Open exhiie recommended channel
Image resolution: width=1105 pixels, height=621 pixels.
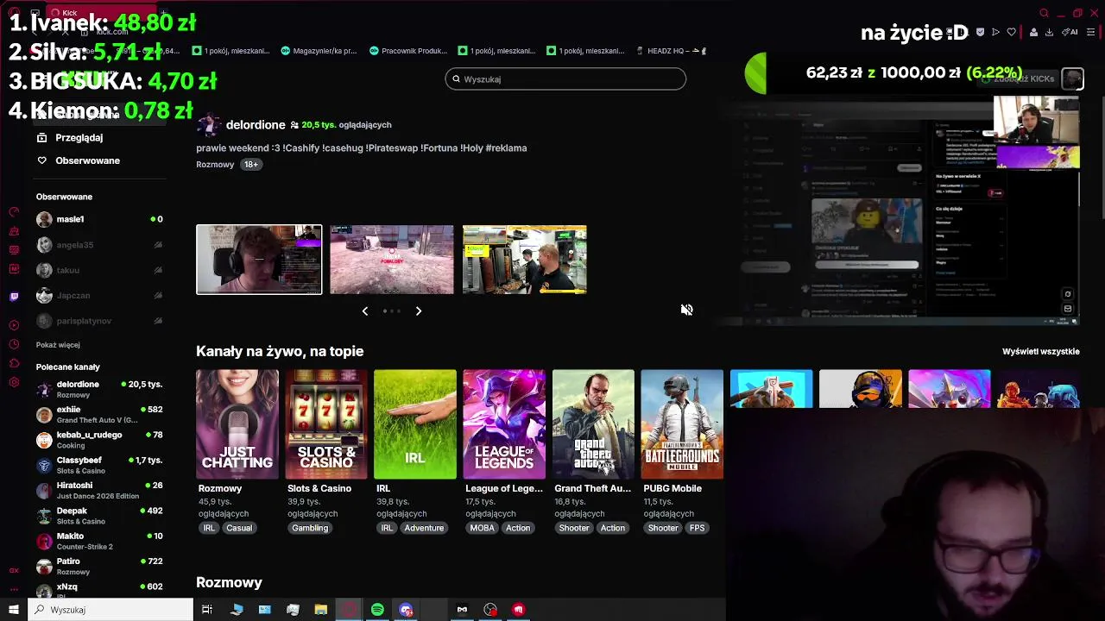[x=99, y=415]
